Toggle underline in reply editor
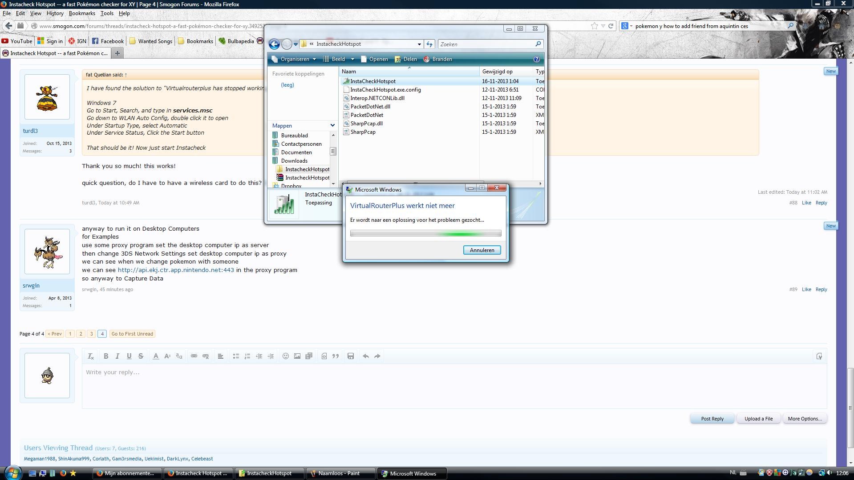Screen dimensions: 854x480 click(x=129, y=356)
